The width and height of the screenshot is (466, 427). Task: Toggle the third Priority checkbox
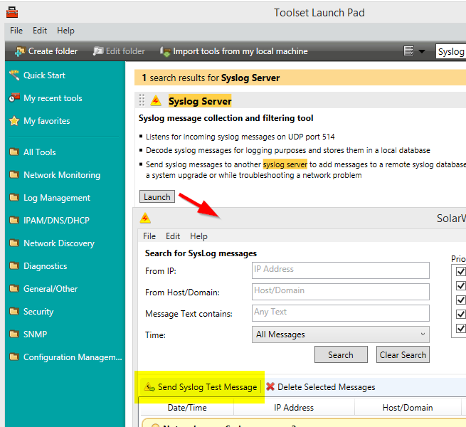click(x=460, y=300)
